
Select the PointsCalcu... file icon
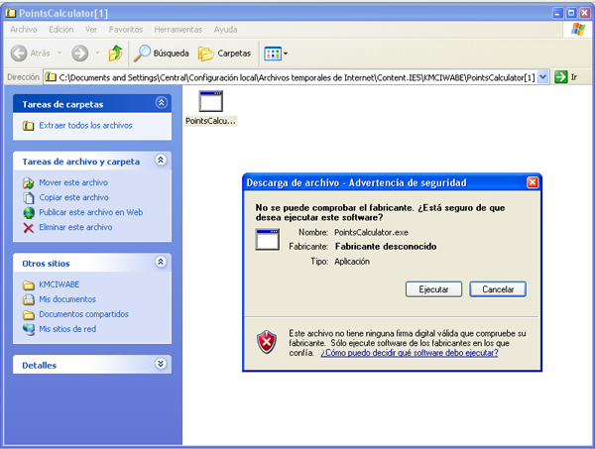[x=210, y=101]
